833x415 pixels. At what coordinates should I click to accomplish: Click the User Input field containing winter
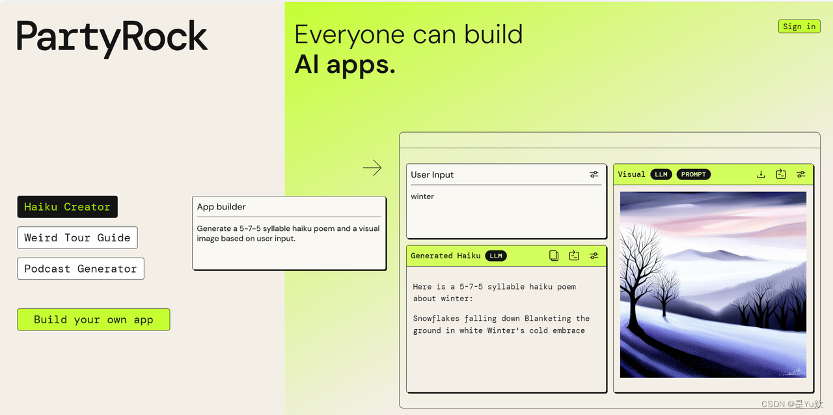[x=506, y=212]
